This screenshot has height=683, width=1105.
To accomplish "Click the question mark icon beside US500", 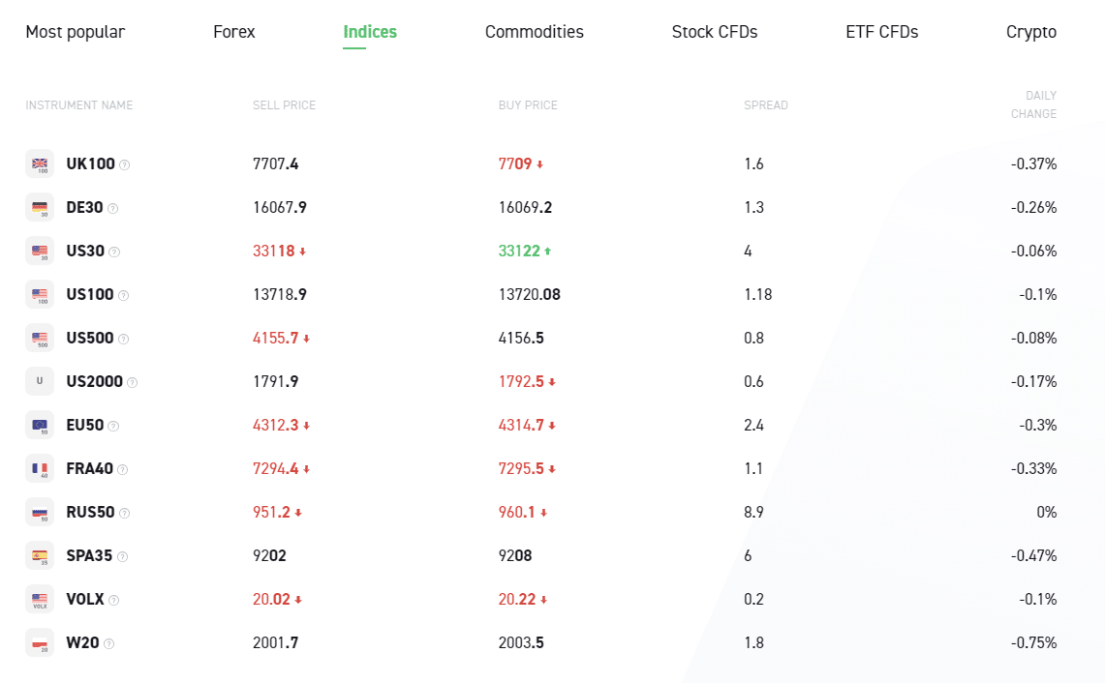I will click(123, 339).
